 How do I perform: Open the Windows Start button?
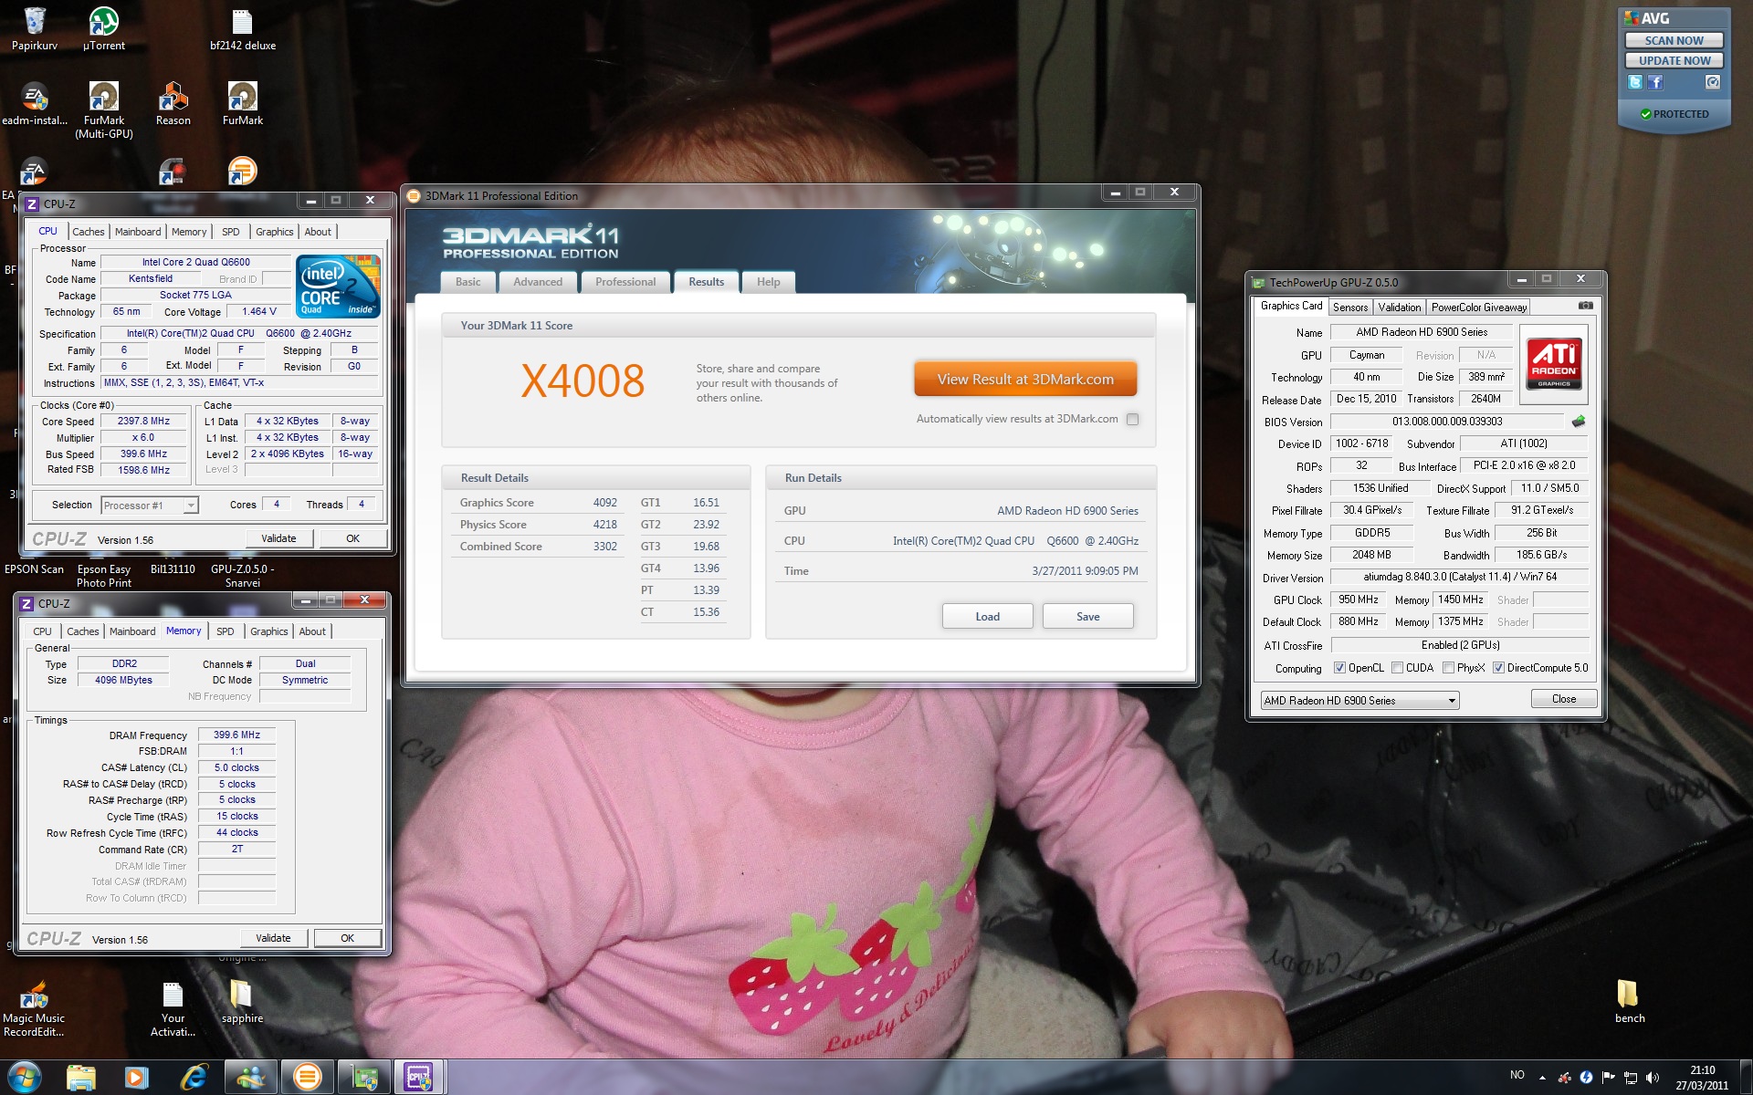point(25,1078)
